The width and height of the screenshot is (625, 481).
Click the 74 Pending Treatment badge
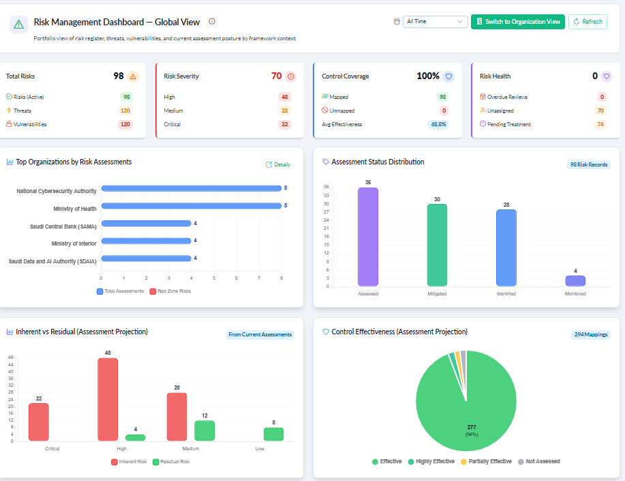[x=600, y=124]
